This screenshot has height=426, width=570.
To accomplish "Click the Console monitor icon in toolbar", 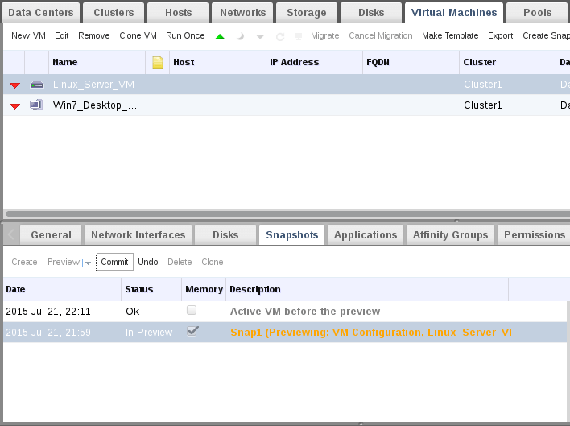I will [299, 36].
